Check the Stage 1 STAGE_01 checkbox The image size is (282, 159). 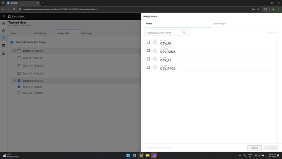coord(19,51)
